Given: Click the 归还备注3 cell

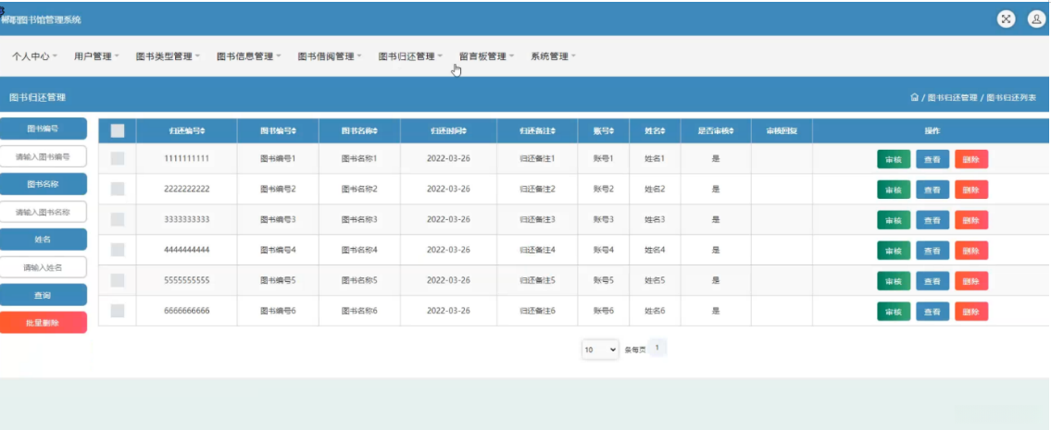Looking at the screenshot, I should click(x=538, y=219).
